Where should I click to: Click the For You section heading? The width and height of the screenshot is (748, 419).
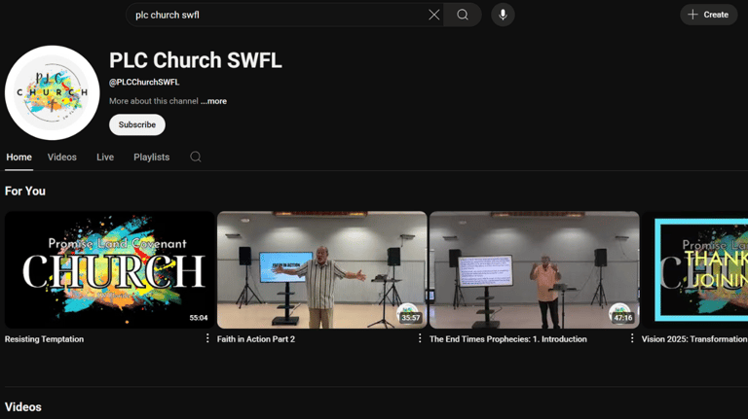[x=25, y=191]
